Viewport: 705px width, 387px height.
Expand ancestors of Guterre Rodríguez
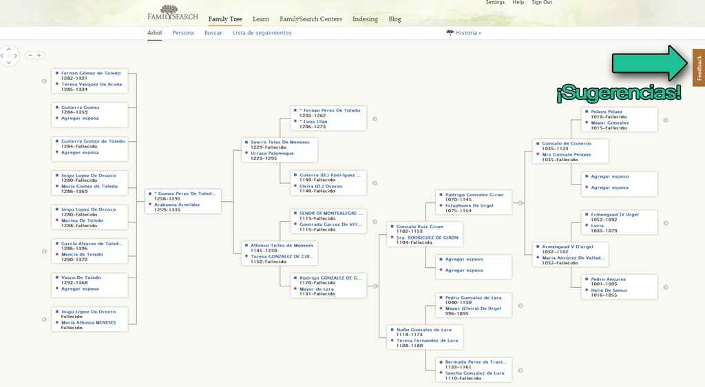point(375,183)
